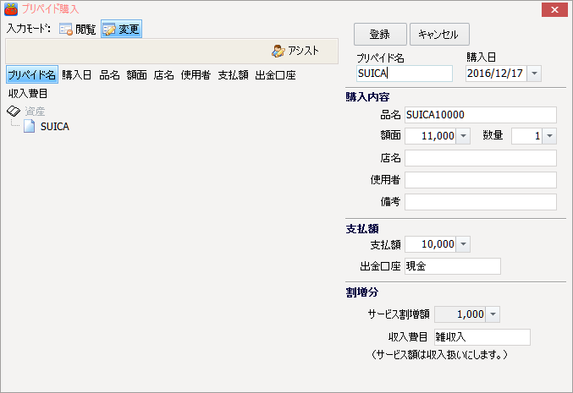Viewport: 573px width, 393px height.
Task: Open the サービス割増額 dropdown arrow
Action: coord(493,314)
